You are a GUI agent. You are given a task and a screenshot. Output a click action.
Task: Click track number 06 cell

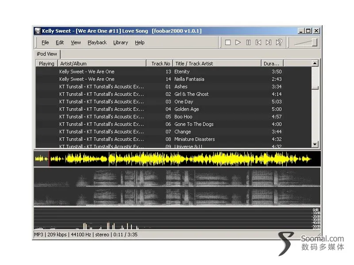(168, 124)
